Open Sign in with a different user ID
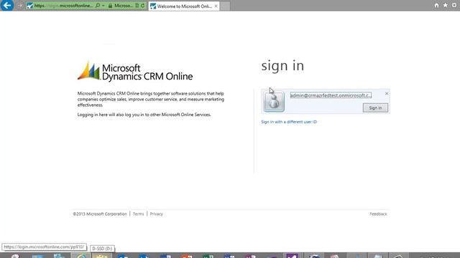460x258 pixels. [289, 122]
